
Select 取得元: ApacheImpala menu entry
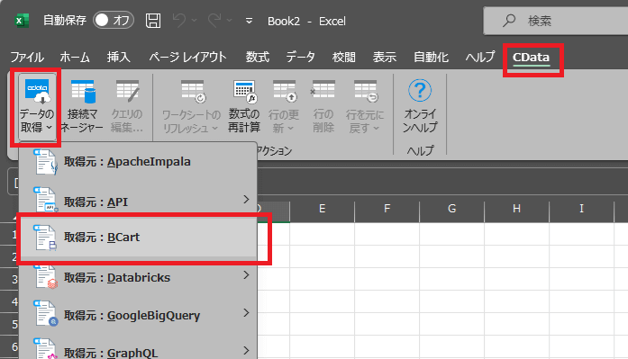coord(139,162)
